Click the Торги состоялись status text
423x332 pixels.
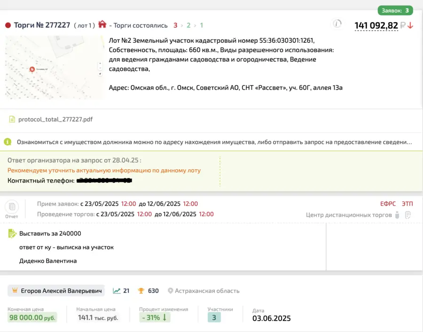click(x=141, y=25)
